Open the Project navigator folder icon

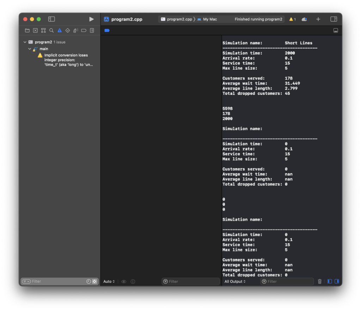pyautogui.click(x=27, y=30)
